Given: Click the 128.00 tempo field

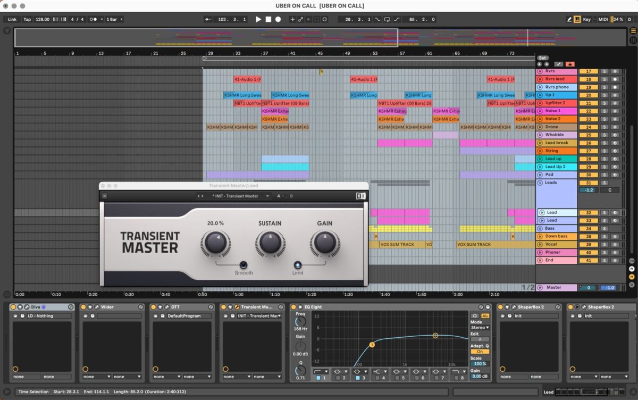Looking at the screenshot, I should (42, 19).
